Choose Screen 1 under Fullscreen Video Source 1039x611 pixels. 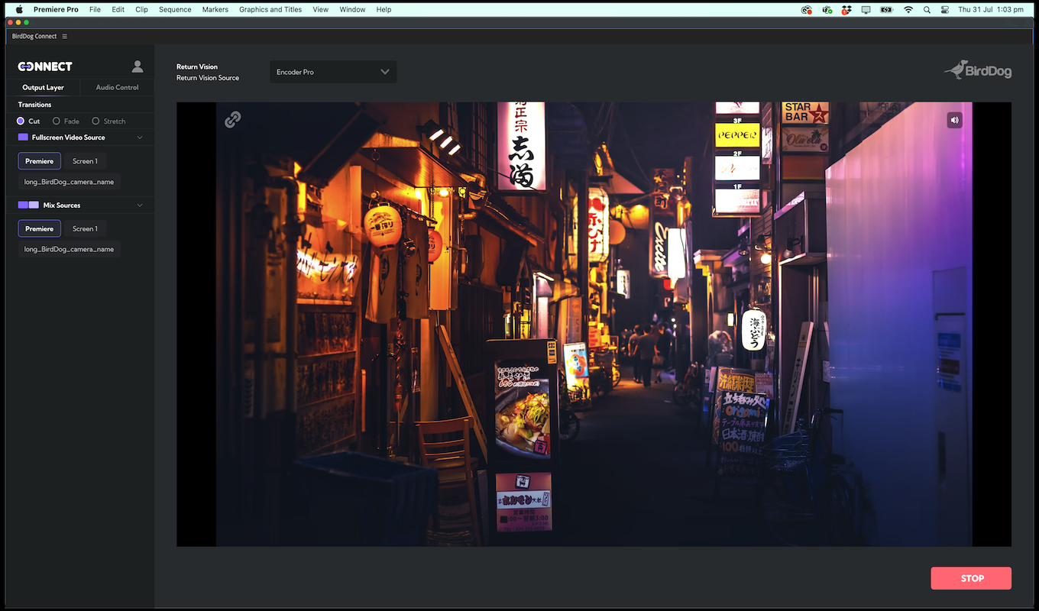[x=85, y=161]
